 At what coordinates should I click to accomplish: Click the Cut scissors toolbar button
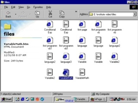(50, 14)
